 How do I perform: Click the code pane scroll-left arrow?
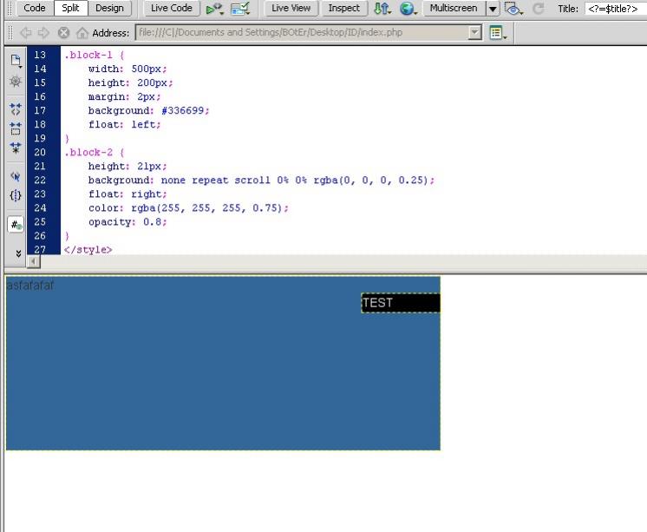33,261
